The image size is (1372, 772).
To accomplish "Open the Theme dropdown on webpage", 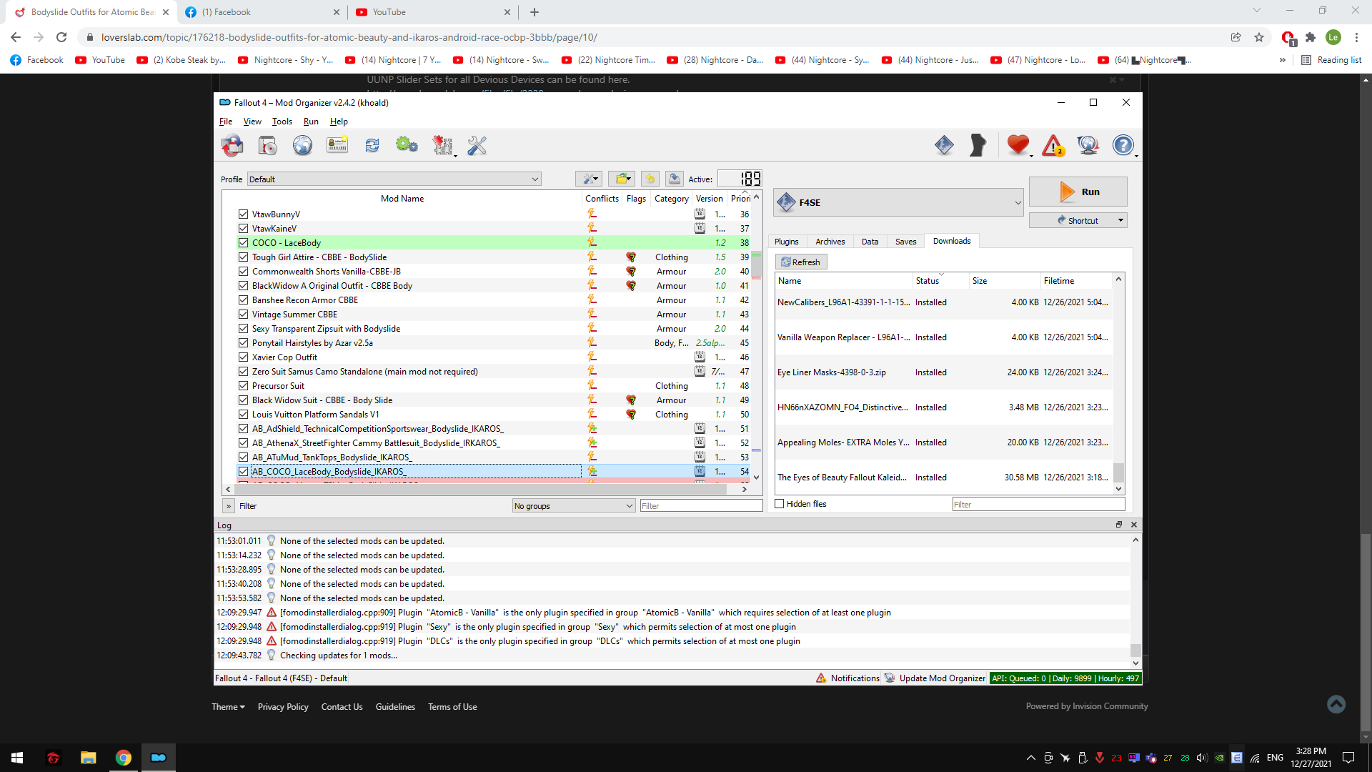I will [228, 707].
